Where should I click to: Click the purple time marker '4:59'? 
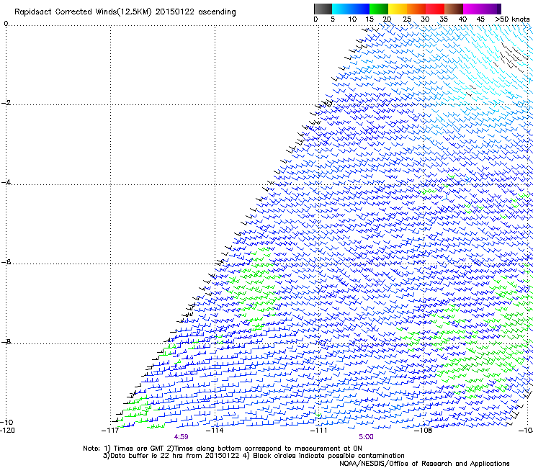click(x=182, y=437)
